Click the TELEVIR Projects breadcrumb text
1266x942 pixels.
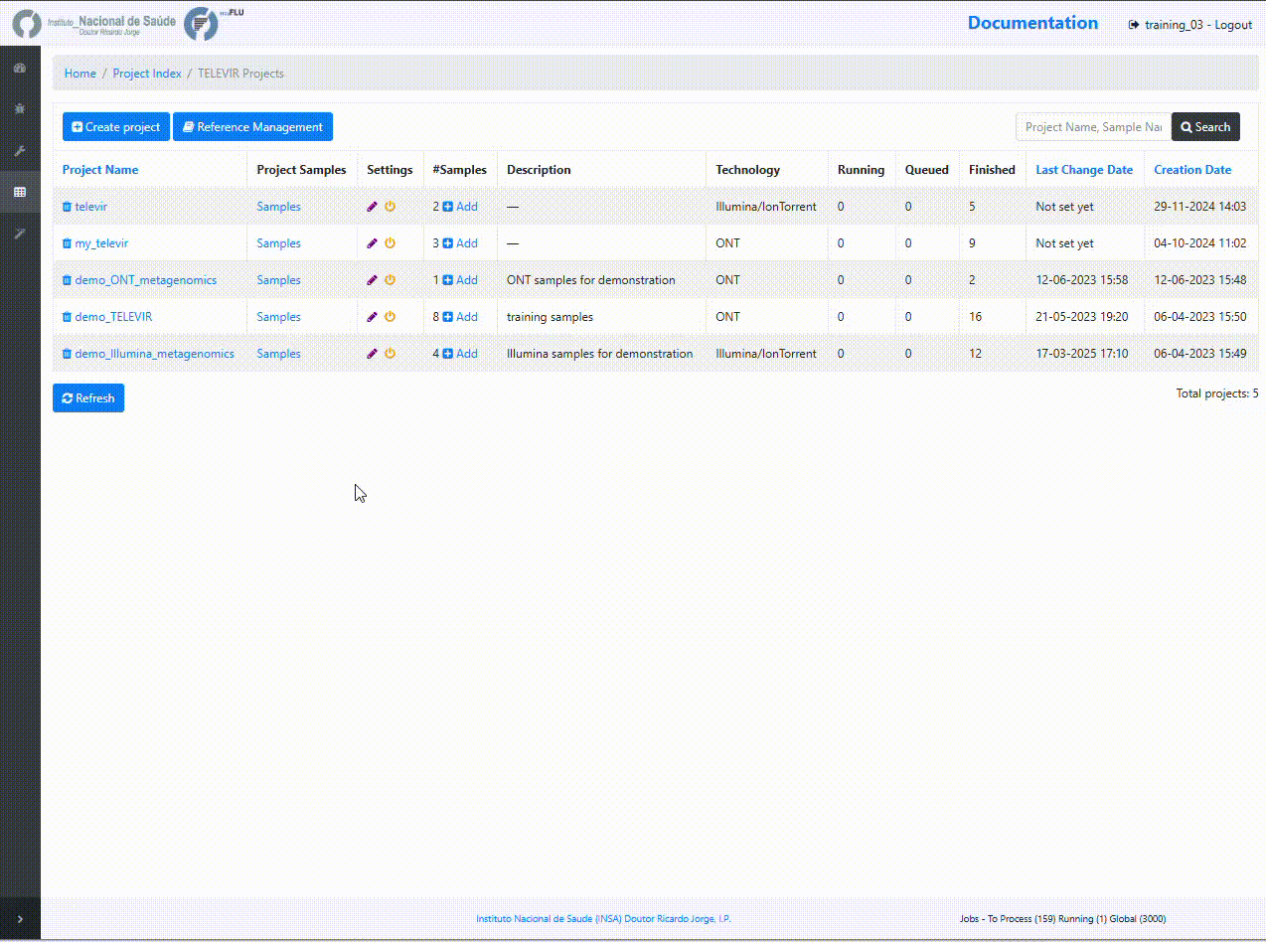tap(240, 74)
